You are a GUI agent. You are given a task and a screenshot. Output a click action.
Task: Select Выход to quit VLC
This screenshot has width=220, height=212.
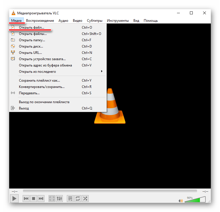pyautogui.click(x=58, y=108)
